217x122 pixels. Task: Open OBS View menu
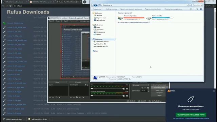click(66, 21)
